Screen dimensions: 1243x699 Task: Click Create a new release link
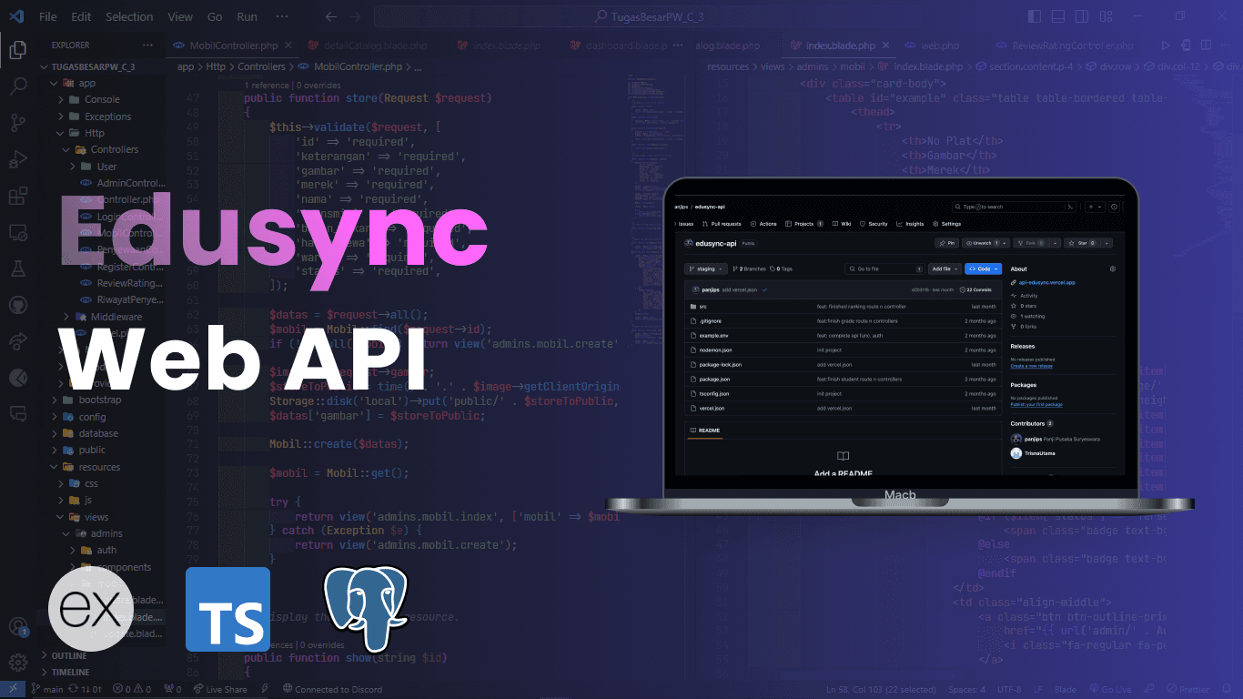tap(1031, 366)
